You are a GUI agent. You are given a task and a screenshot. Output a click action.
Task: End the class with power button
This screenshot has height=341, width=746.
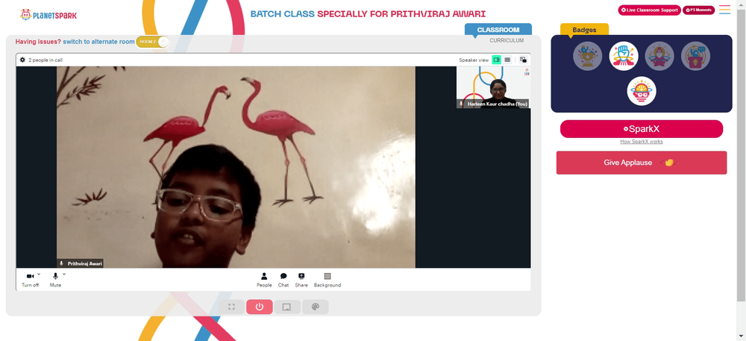point(260,307)
